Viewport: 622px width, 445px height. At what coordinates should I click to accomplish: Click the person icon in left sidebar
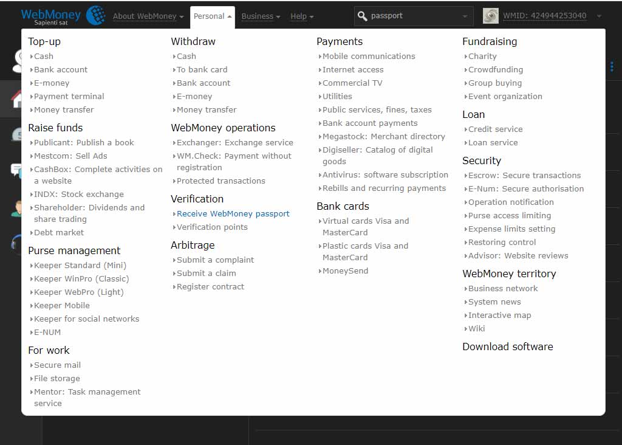16,209
